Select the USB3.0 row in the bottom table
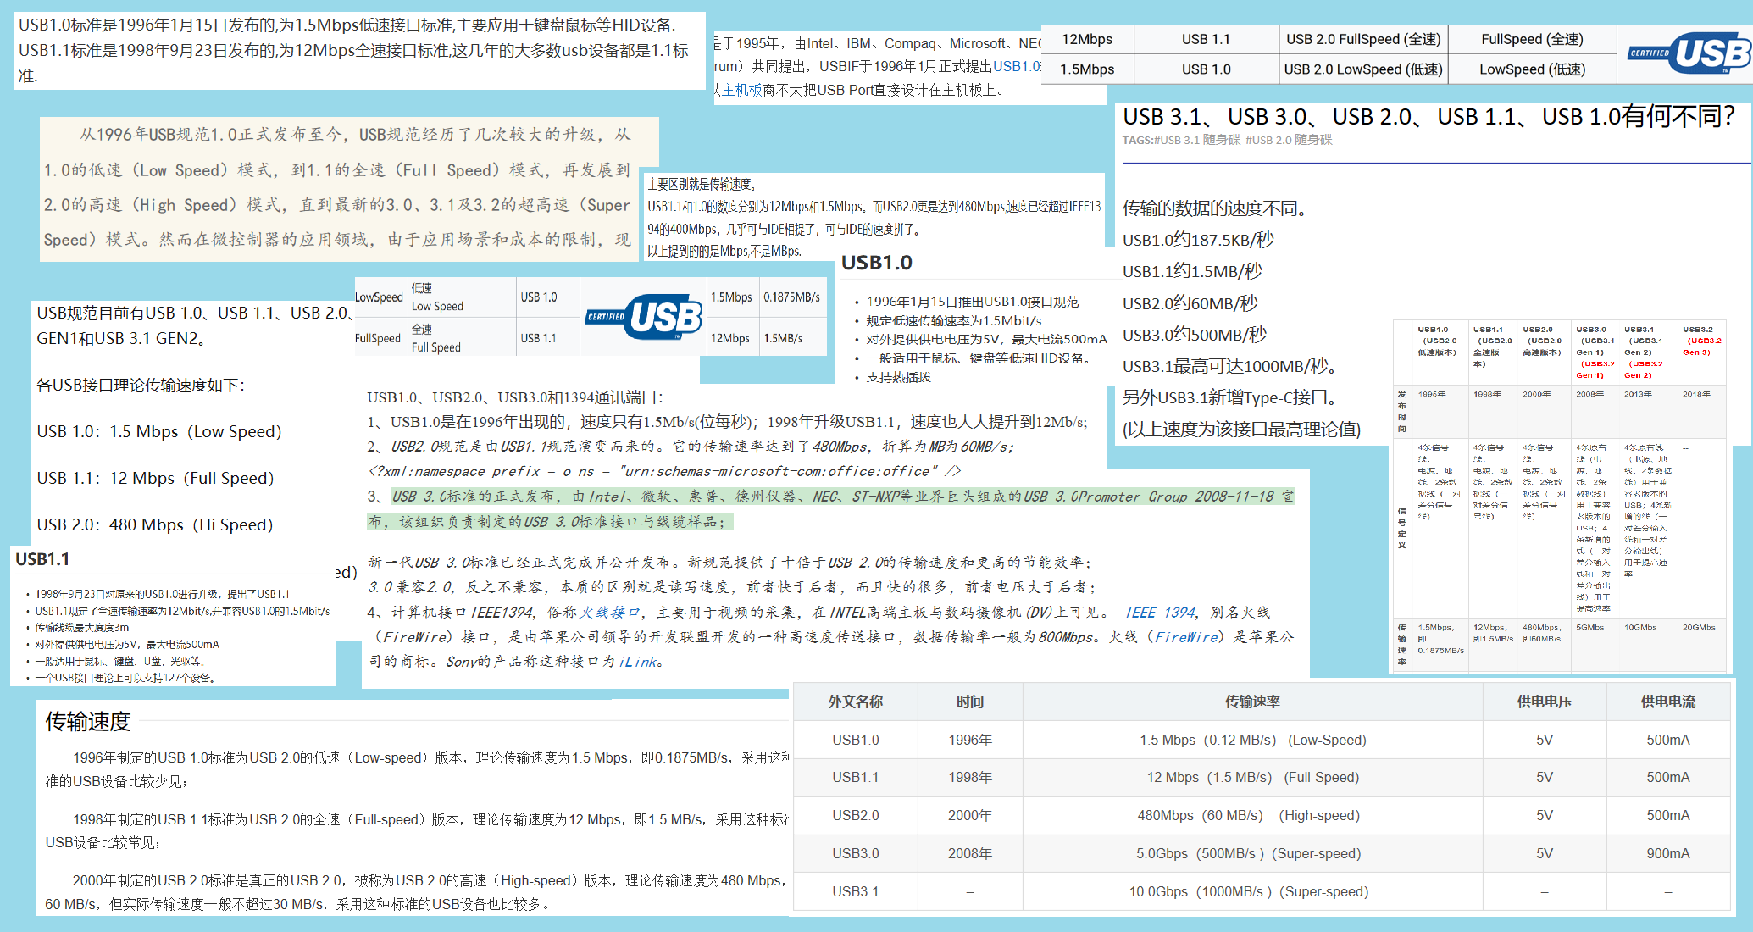1753x932 pixels. pos(856,853)
